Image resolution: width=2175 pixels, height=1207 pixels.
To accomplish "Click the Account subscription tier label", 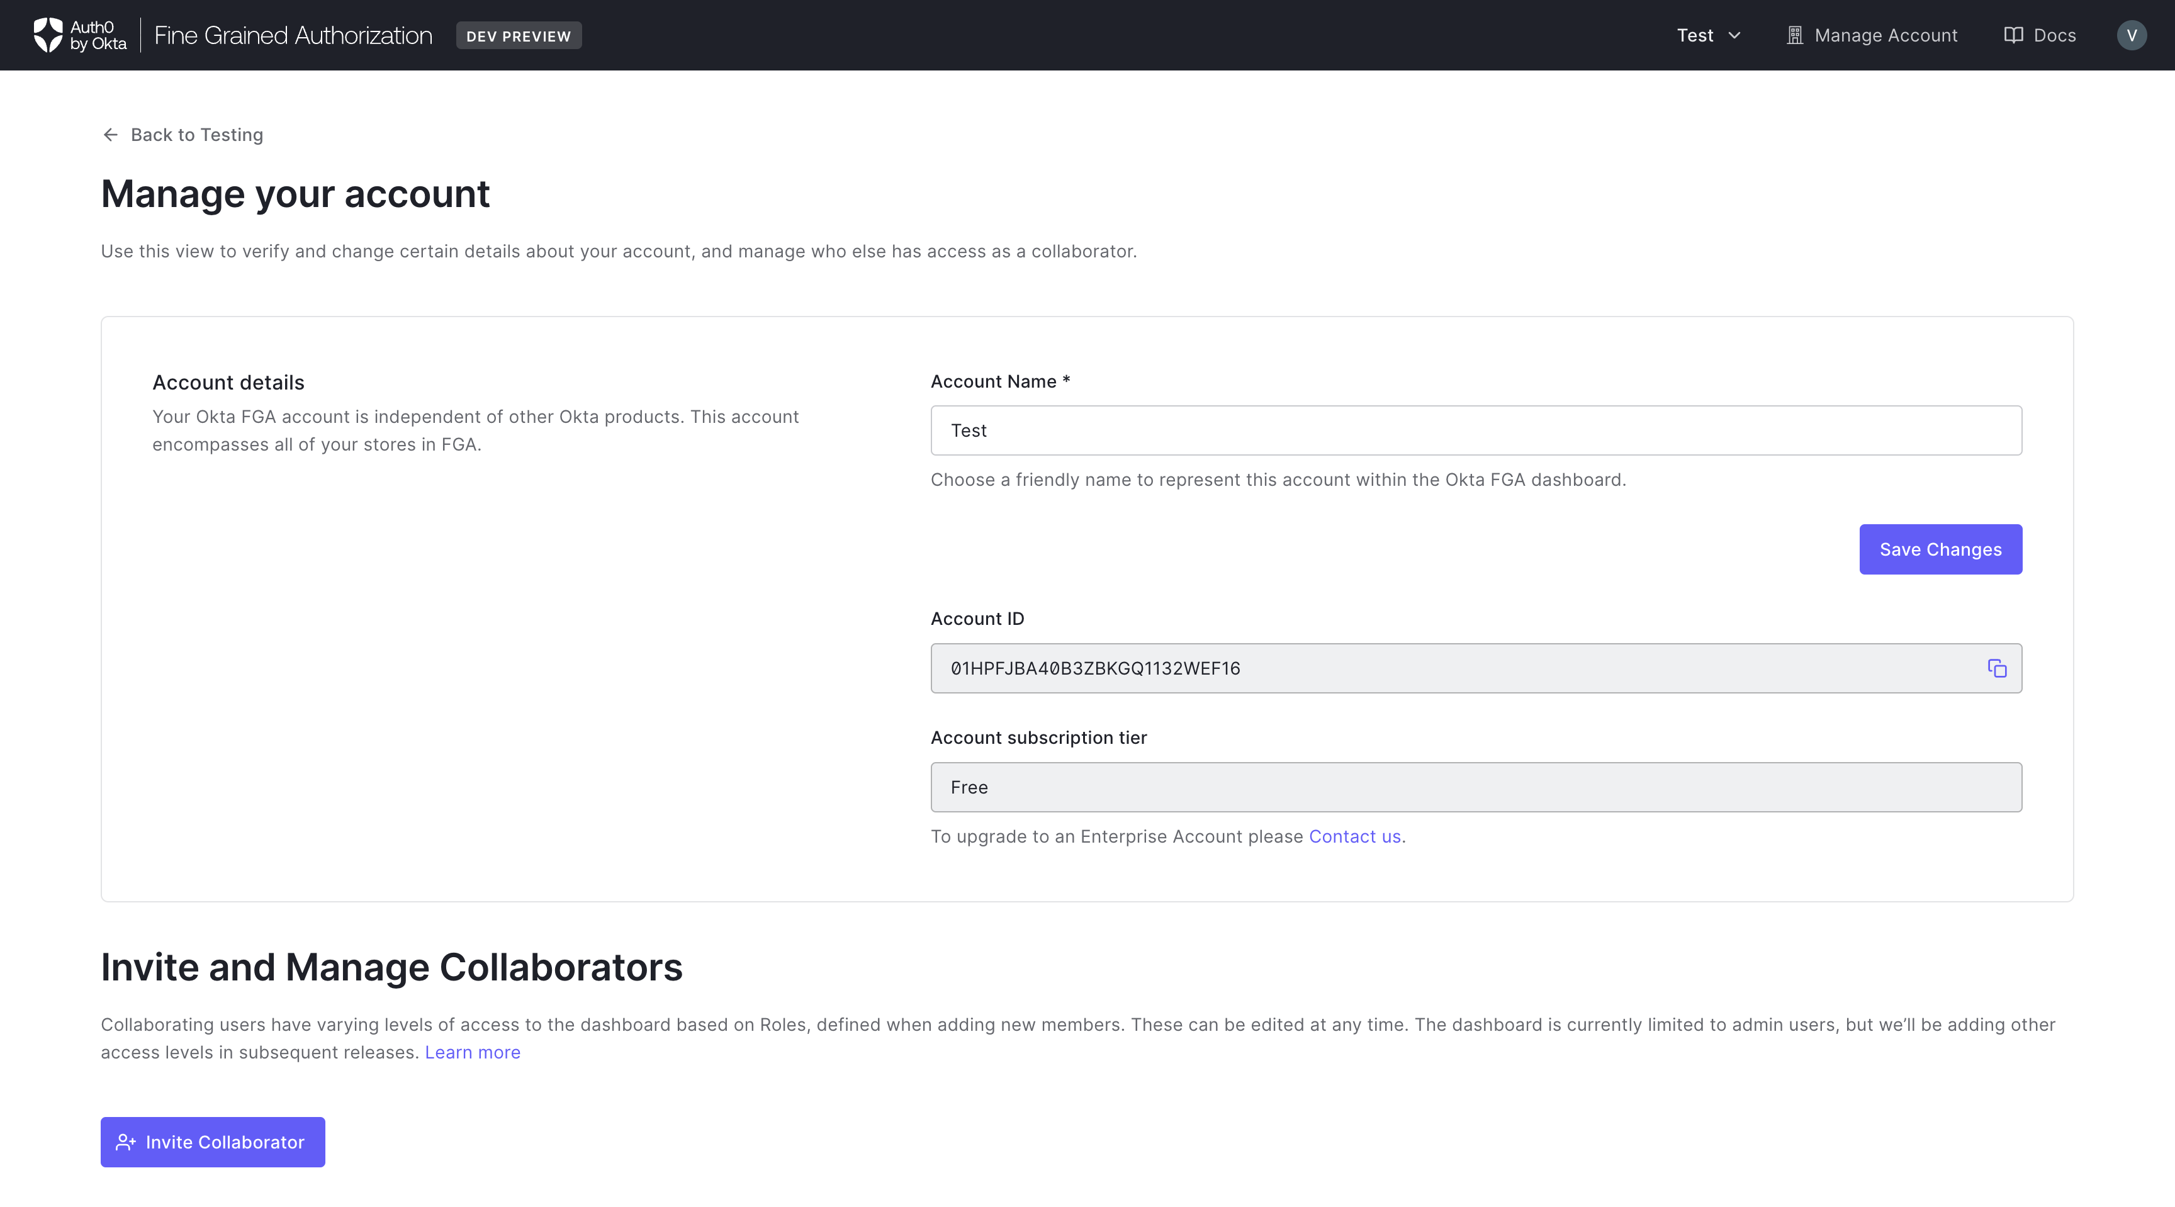I will 1038,738.
